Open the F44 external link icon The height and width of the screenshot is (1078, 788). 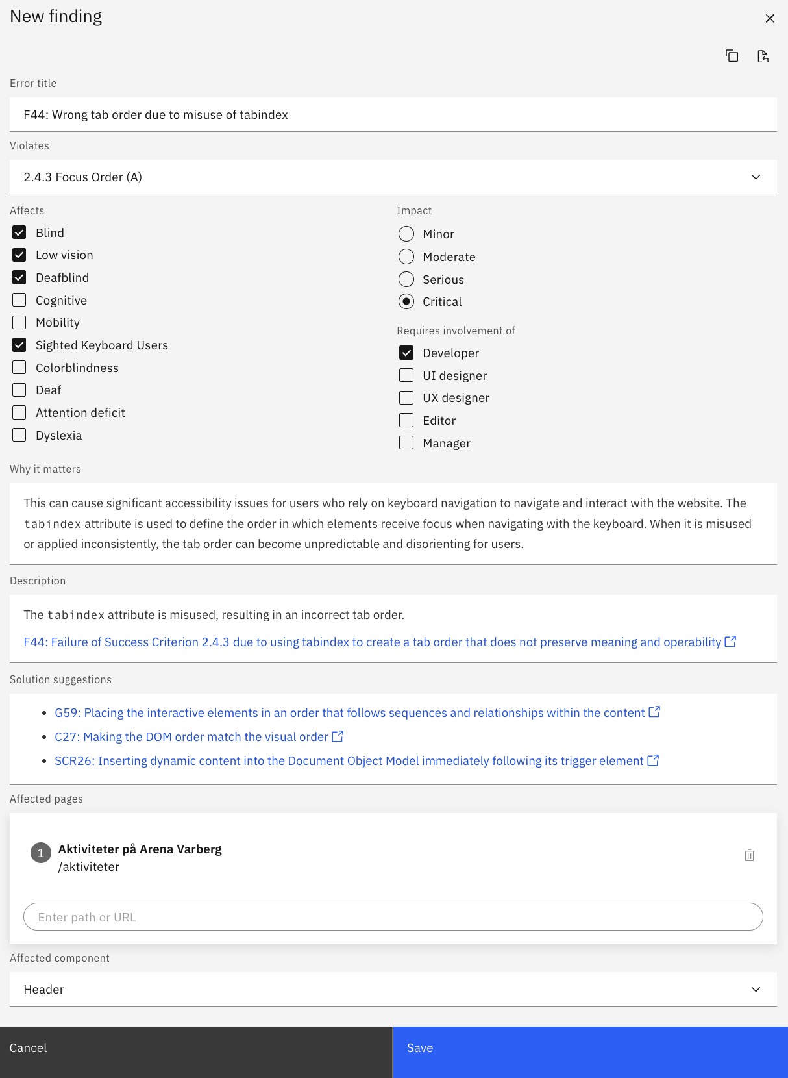(730, 641)
